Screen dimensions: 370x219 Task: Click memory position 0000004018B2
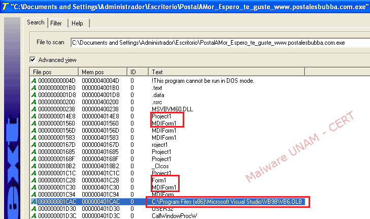tap(100, 166)
